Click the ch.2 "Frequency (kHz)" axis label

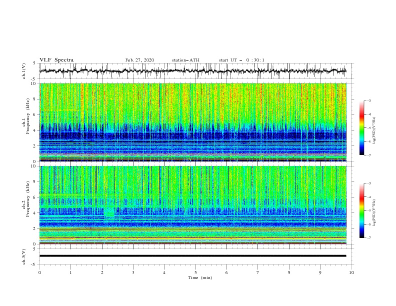point(28,199)
